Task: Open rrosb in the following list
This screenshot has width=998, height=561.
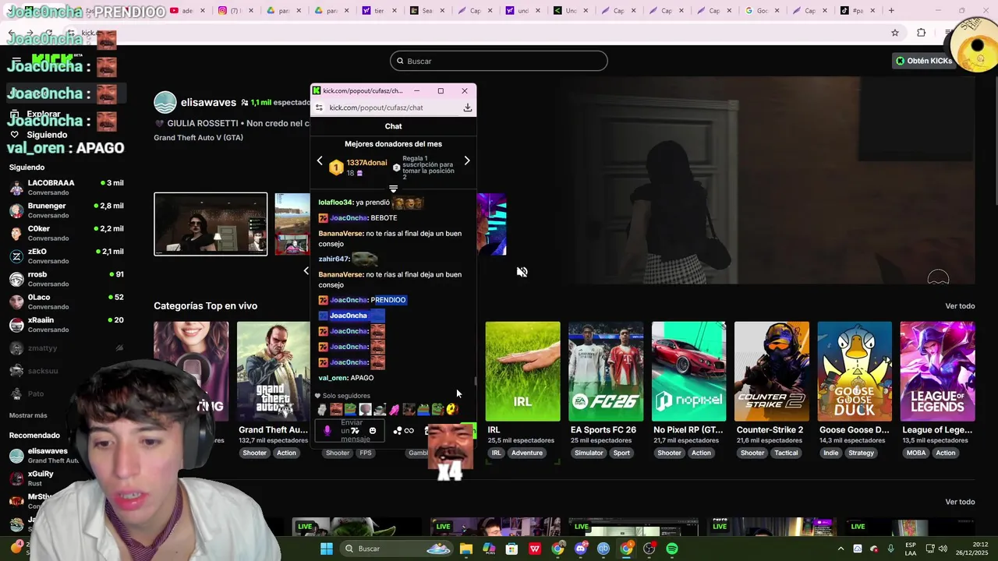Action: 66,279
